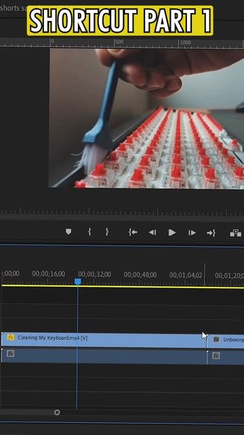Click the timeline zoom scrollbar handle
Image resolution: width=244 pixels, height=435 pixels.
tap(57, 413)
